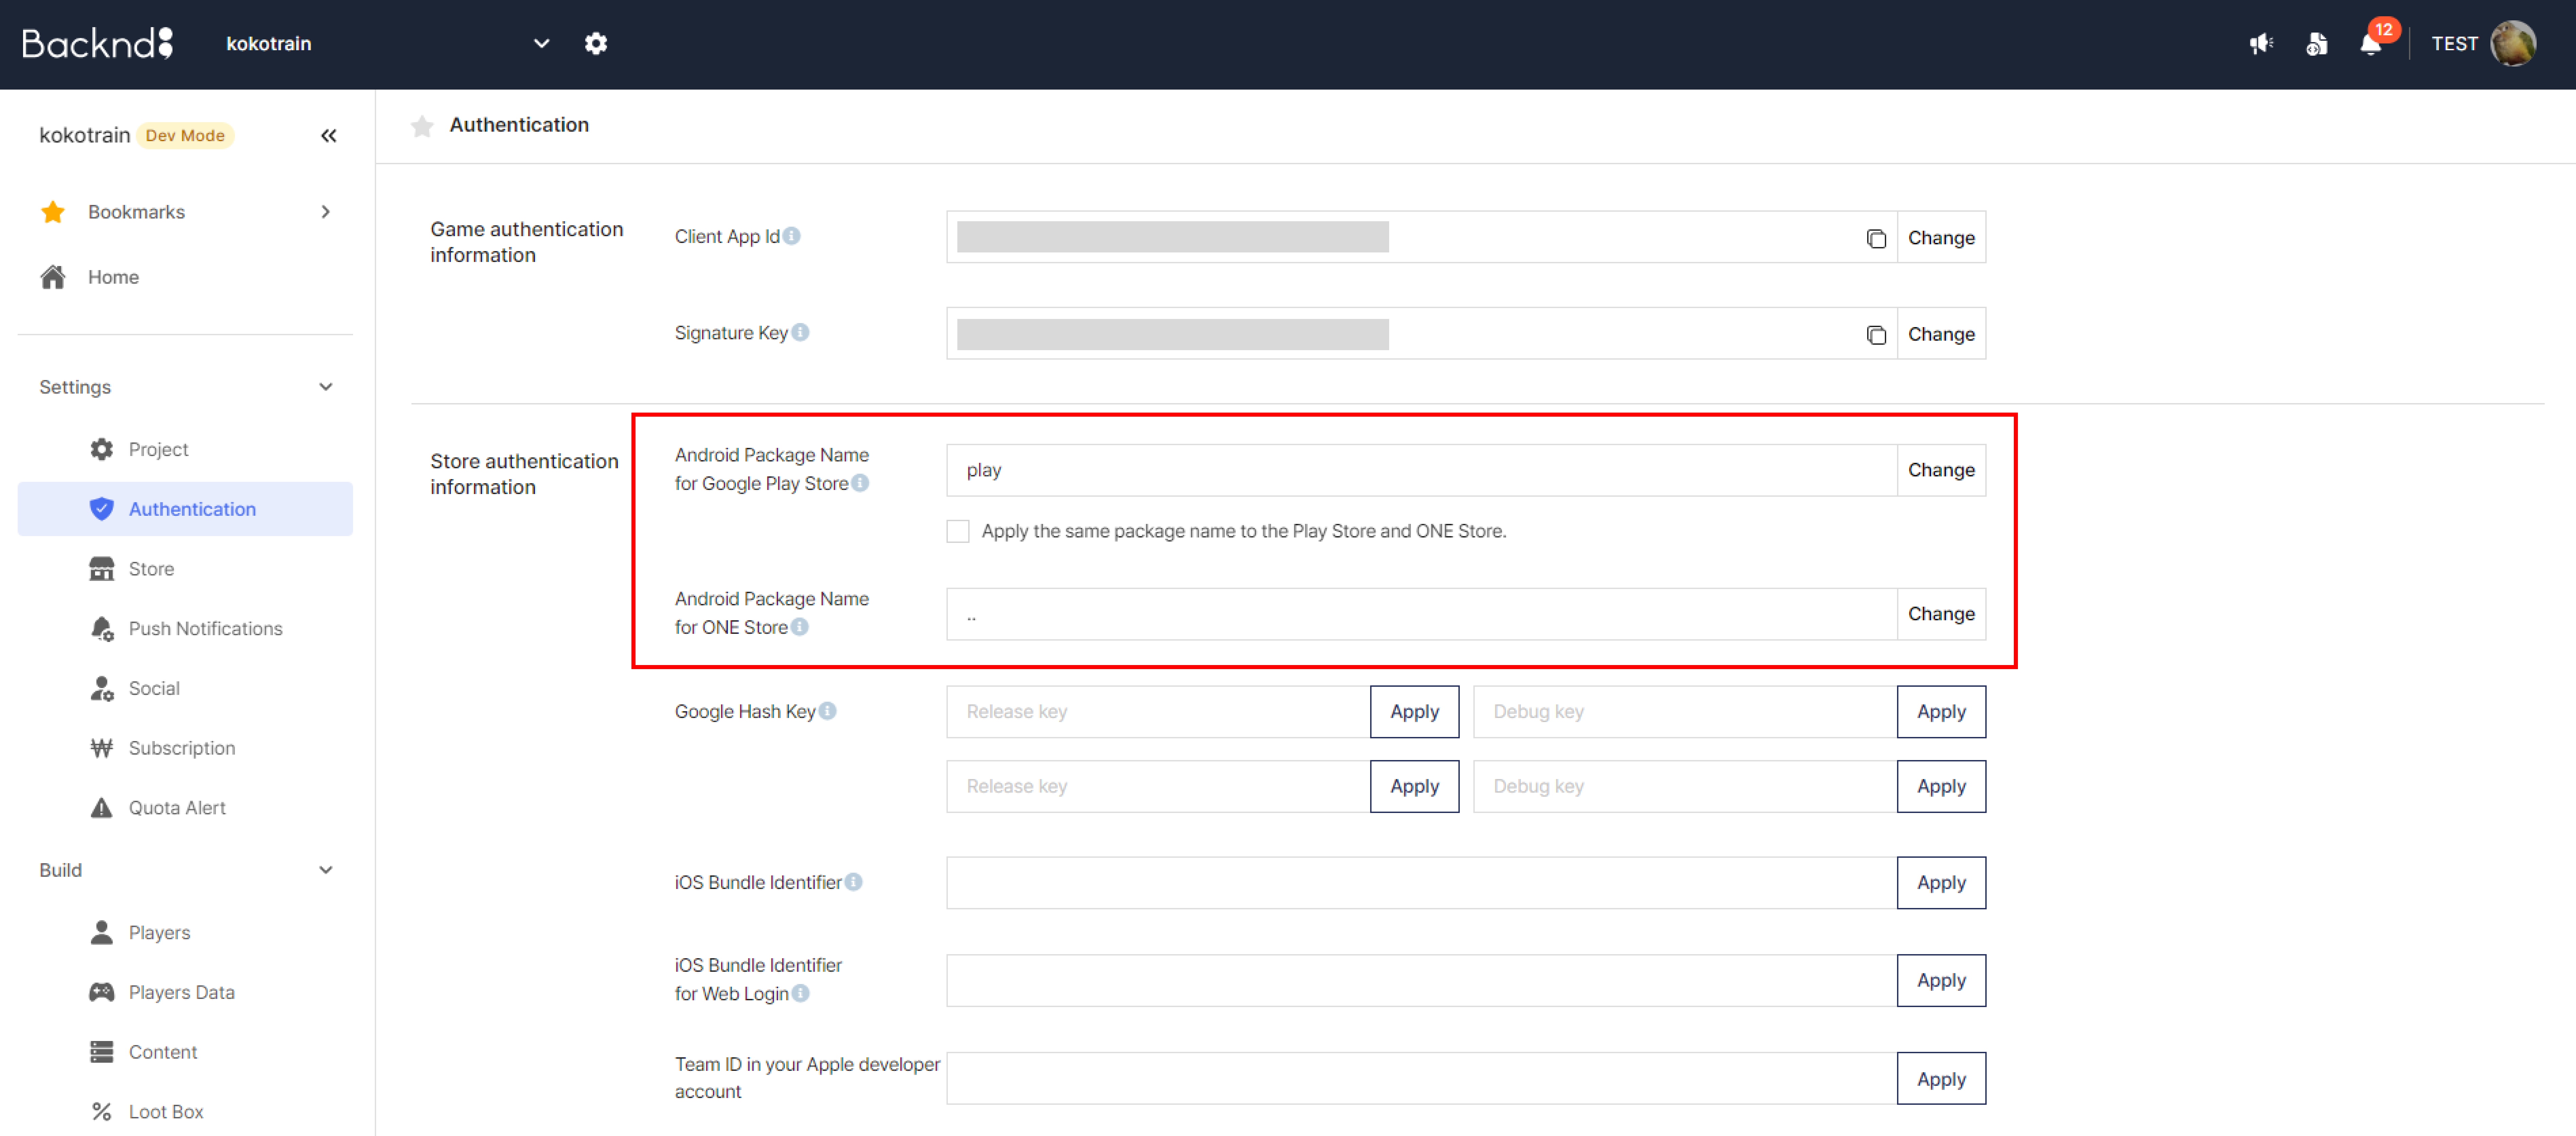Open the announcements megaphone icon

pyautogui.click(x=2261, y=43)
